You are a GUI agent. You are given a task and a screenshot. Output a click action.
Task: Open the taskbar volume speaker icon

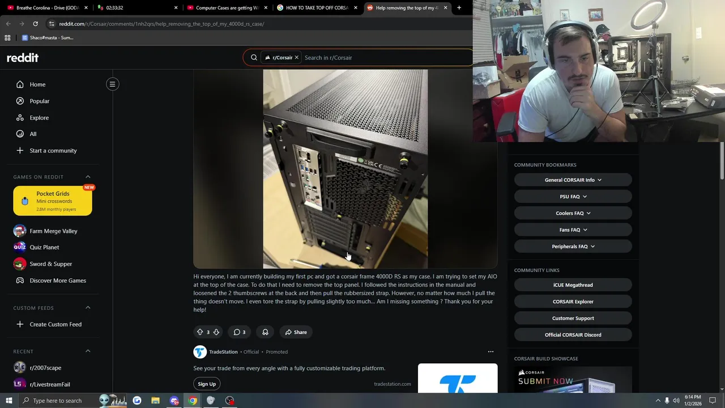tap(676, 401)
